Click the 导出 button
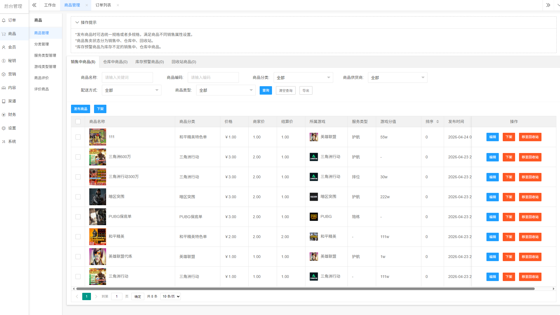Image resolution: width=560 pixels, height=315 pixels. (306, 90)
